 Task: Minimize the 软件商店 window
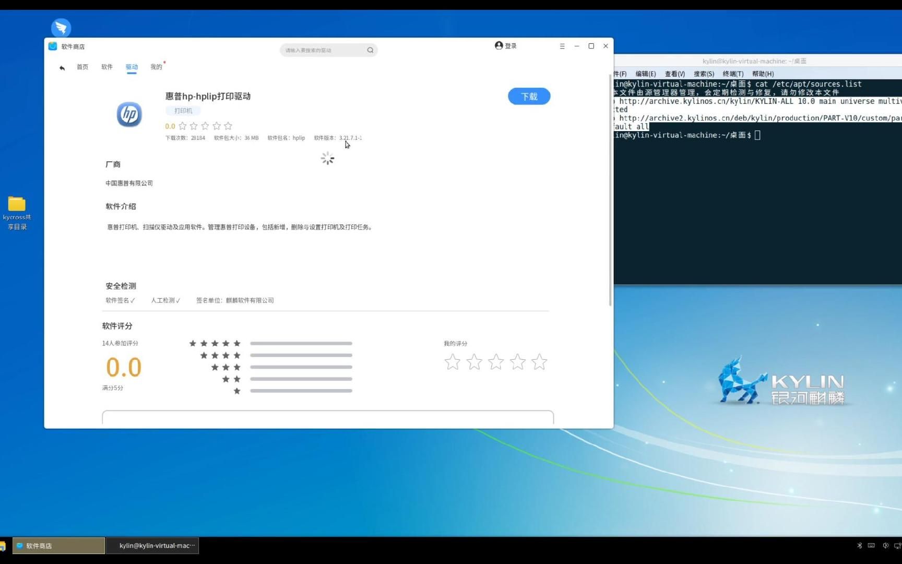[x=577, y=46]
